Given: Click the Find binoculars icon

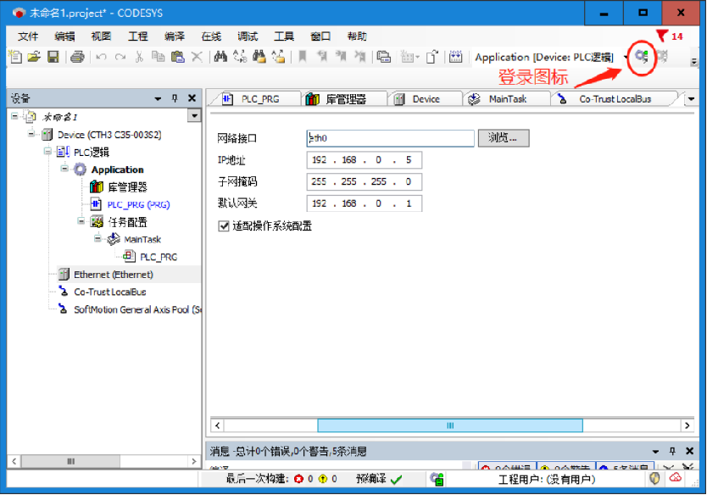Looking at the screenshot, I should pos(220,57).
